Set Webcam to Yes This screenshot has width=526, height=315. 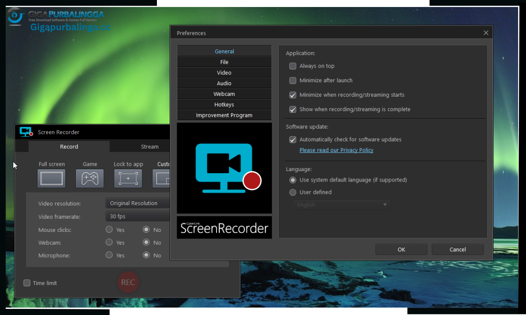click(x=109, y=242)
